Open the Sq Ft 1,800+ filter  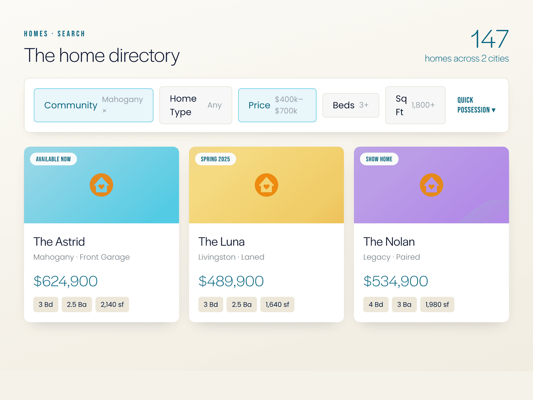point(415,105)
